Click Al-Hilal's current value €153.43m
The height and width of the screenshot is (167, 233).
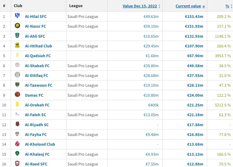194,17
